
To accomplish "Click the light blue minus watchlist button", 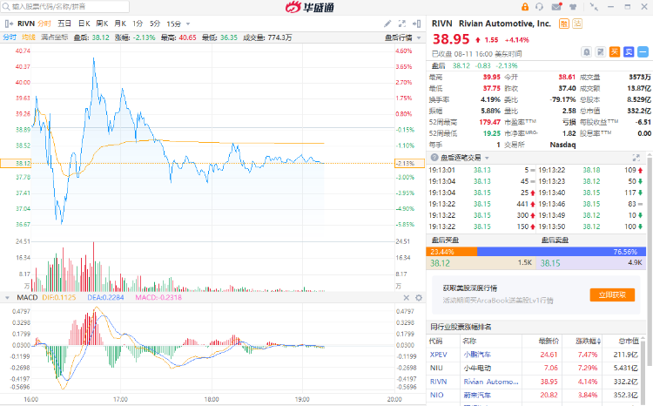I will [643, 52].
